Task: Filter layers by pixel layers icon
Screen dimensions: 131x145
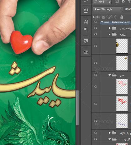Action: tap(117, 2)
